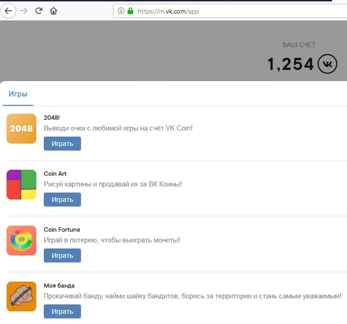Click the Играть button for Моя банда

[x=62, y=311]
